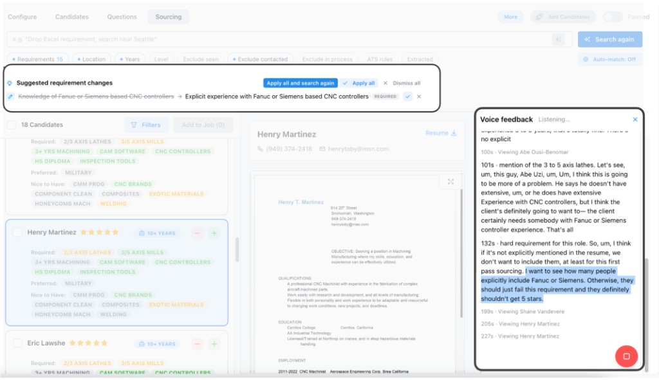This screenshot has width=659, height=380.
Task: Open the Filters button
Action: pos(145,125)
